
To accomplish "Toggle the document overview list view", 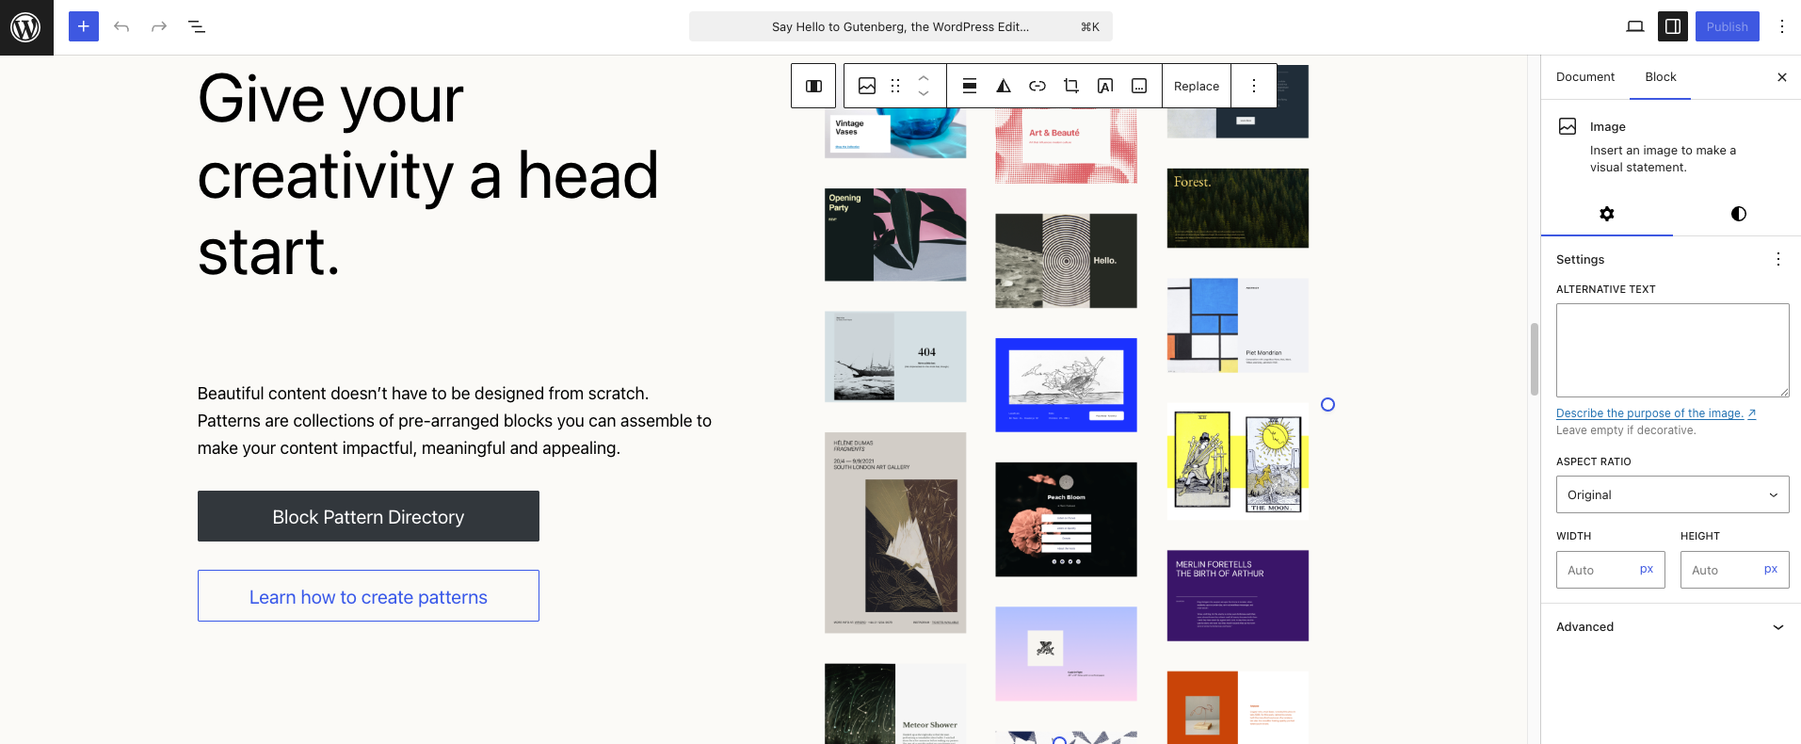I will (197, 26).
